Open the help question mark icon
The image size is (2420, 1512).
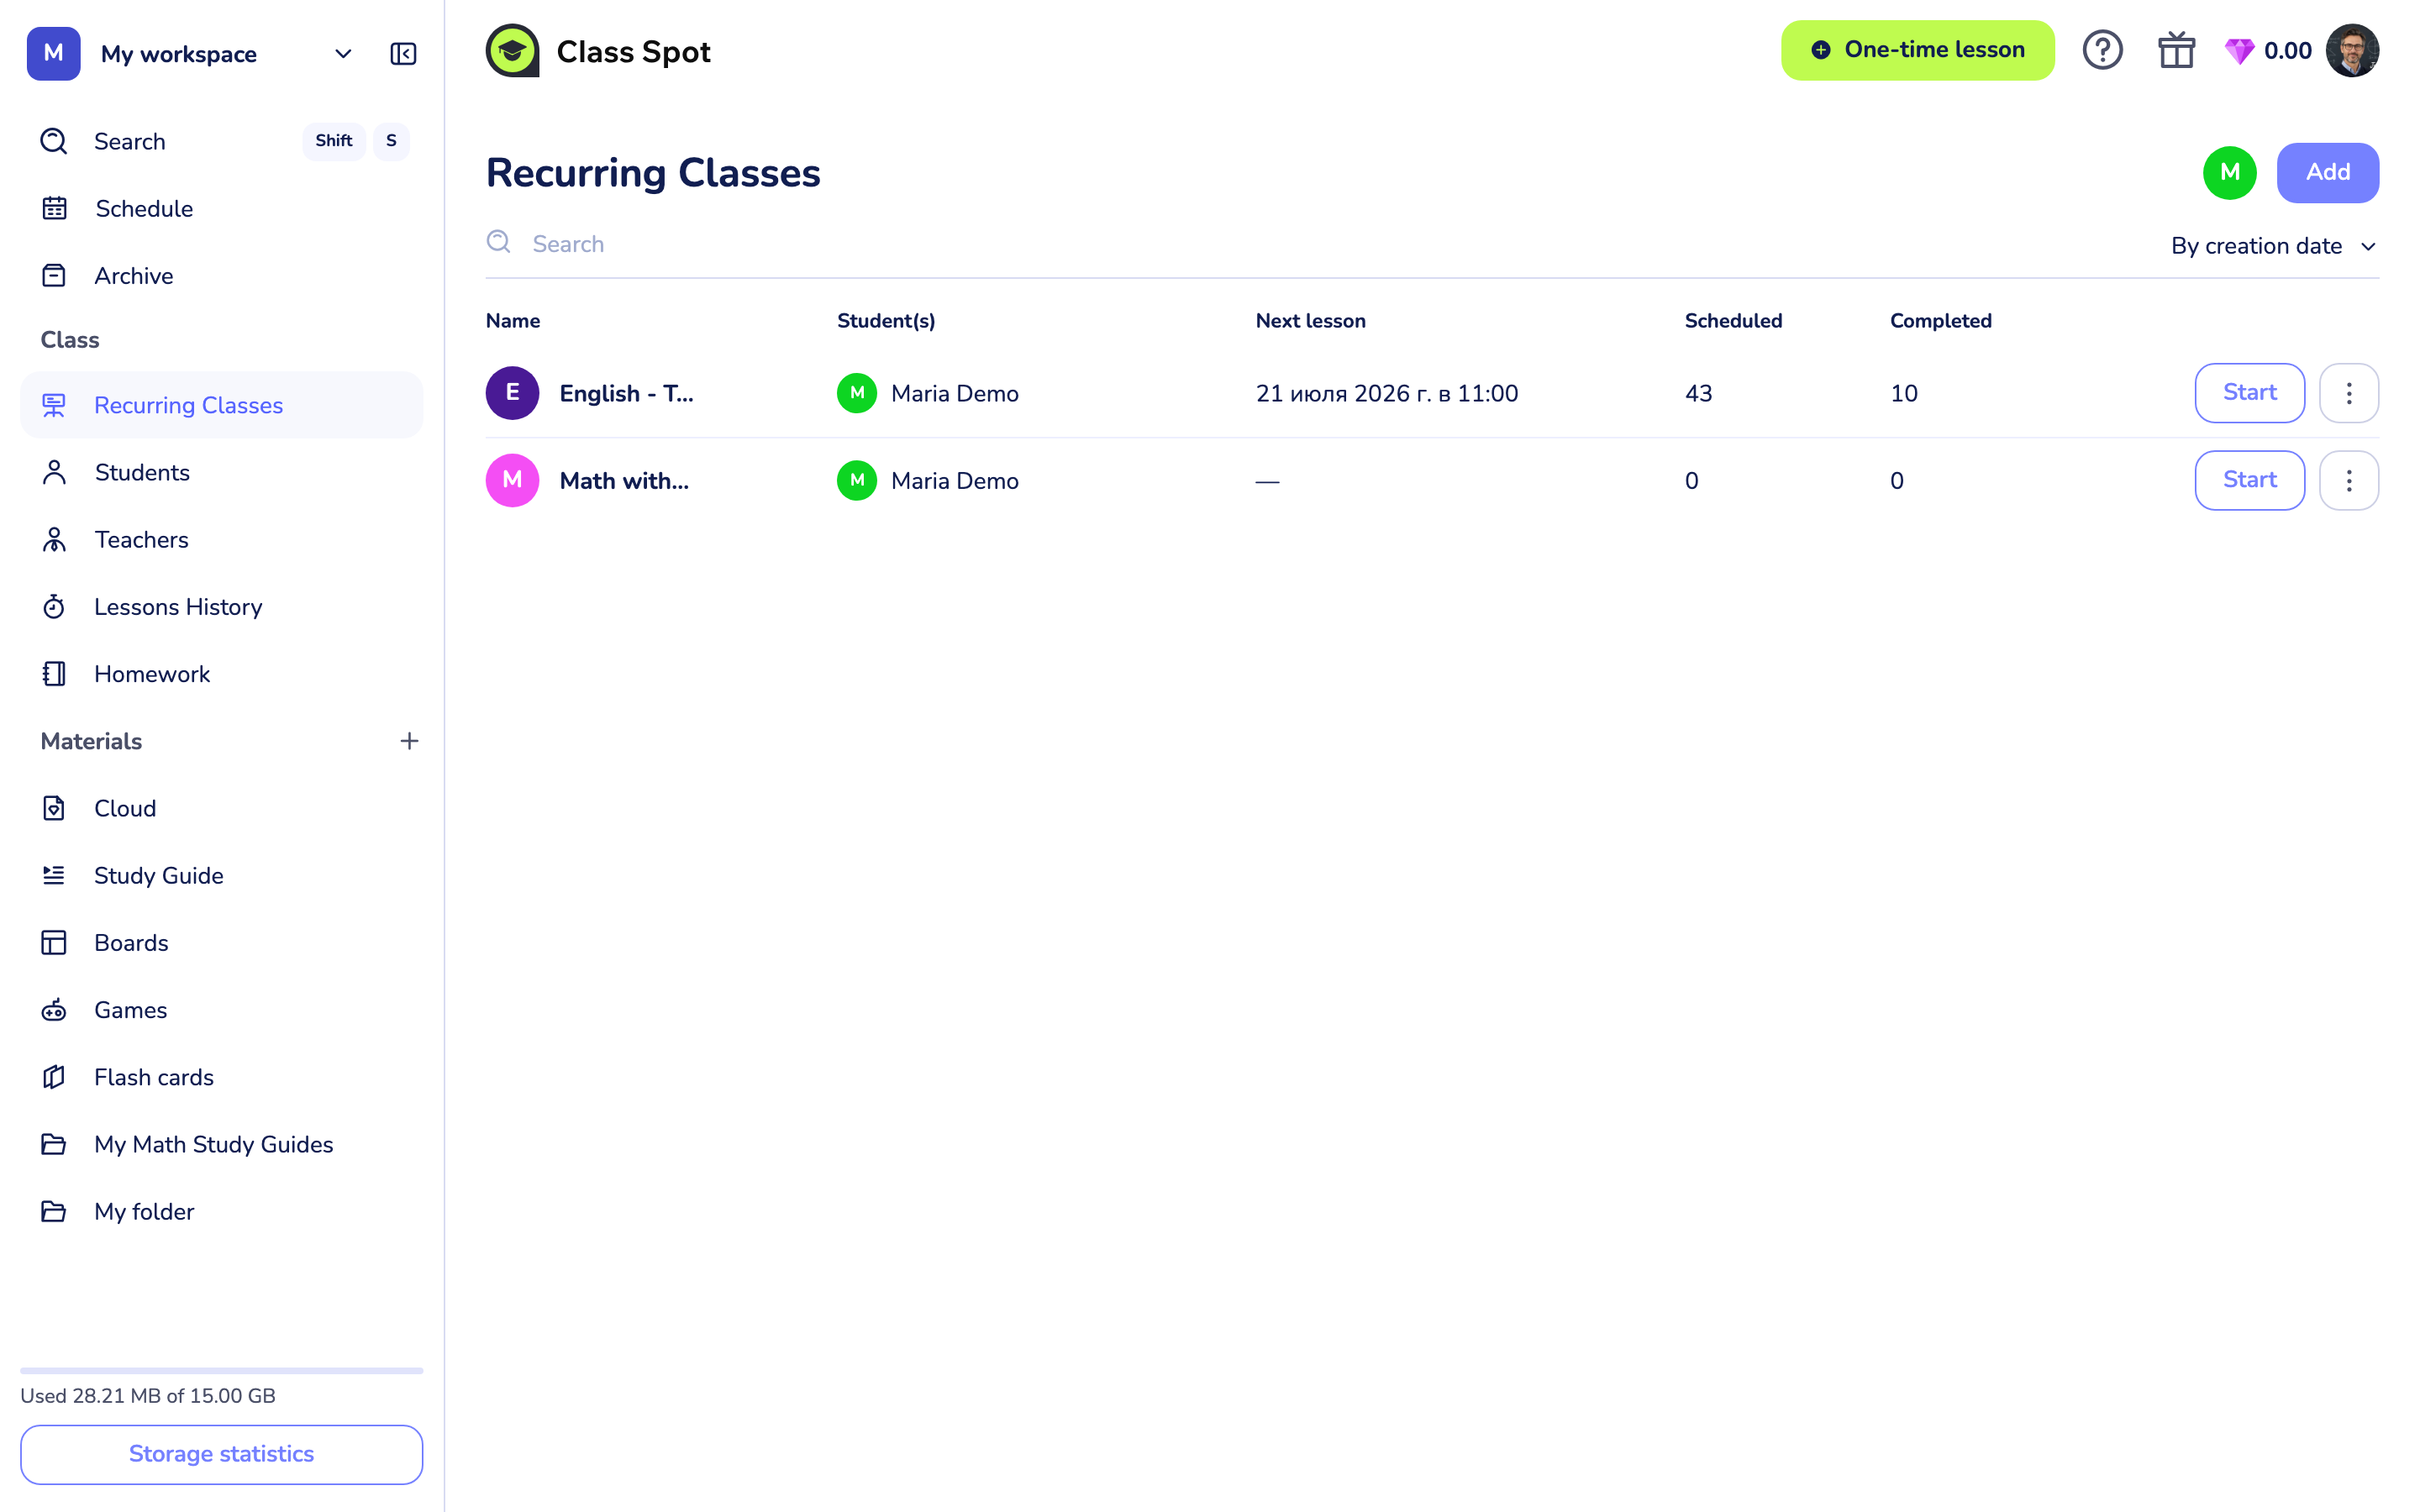coord(2102,50)
